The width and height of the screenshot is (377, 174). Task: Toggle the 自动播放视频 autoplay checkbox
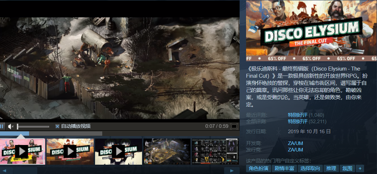(57, 126)
